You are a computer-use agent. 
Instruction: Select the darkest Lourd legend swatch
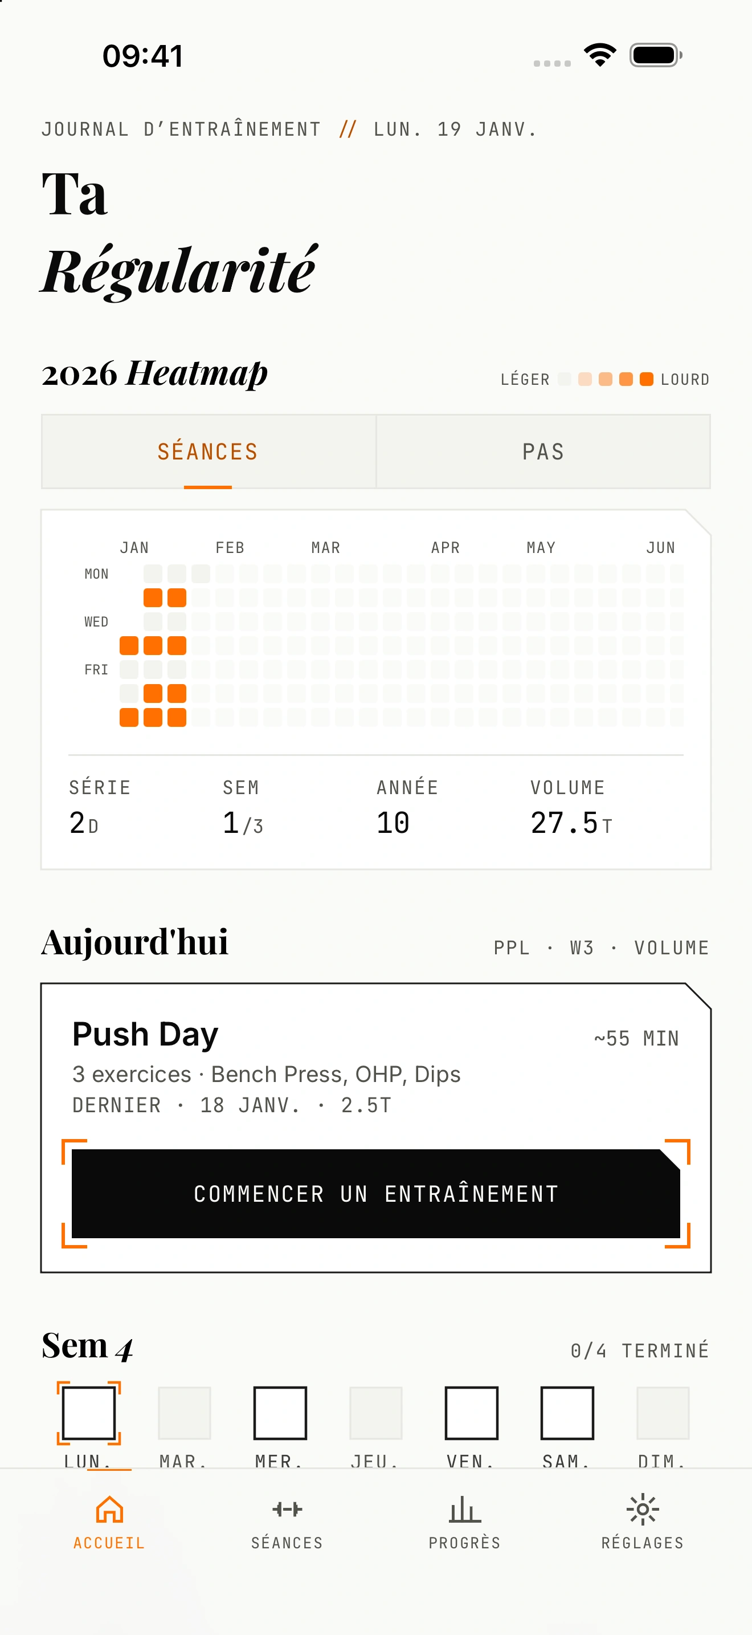[x=646, y=379]
